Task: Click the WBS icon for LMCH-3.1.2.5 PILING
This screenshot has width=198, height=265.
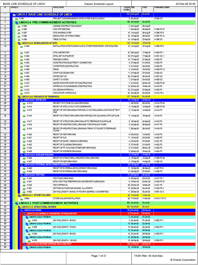Action: 22,210
